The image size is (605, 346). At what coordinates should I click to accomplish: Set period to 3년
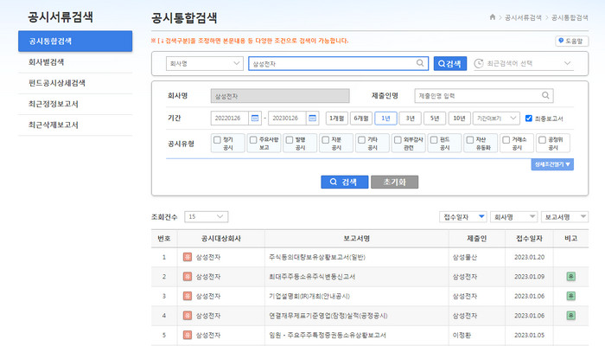pos(411,119)
